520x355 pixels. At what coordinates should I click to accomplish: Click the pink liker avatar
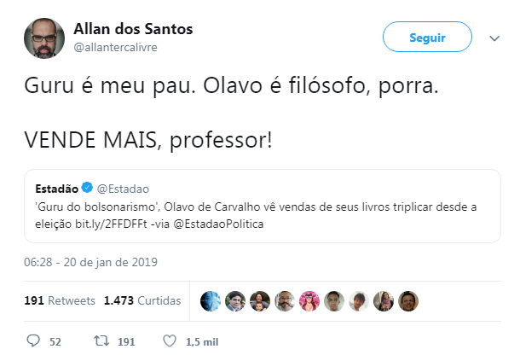tap(310, 300)
